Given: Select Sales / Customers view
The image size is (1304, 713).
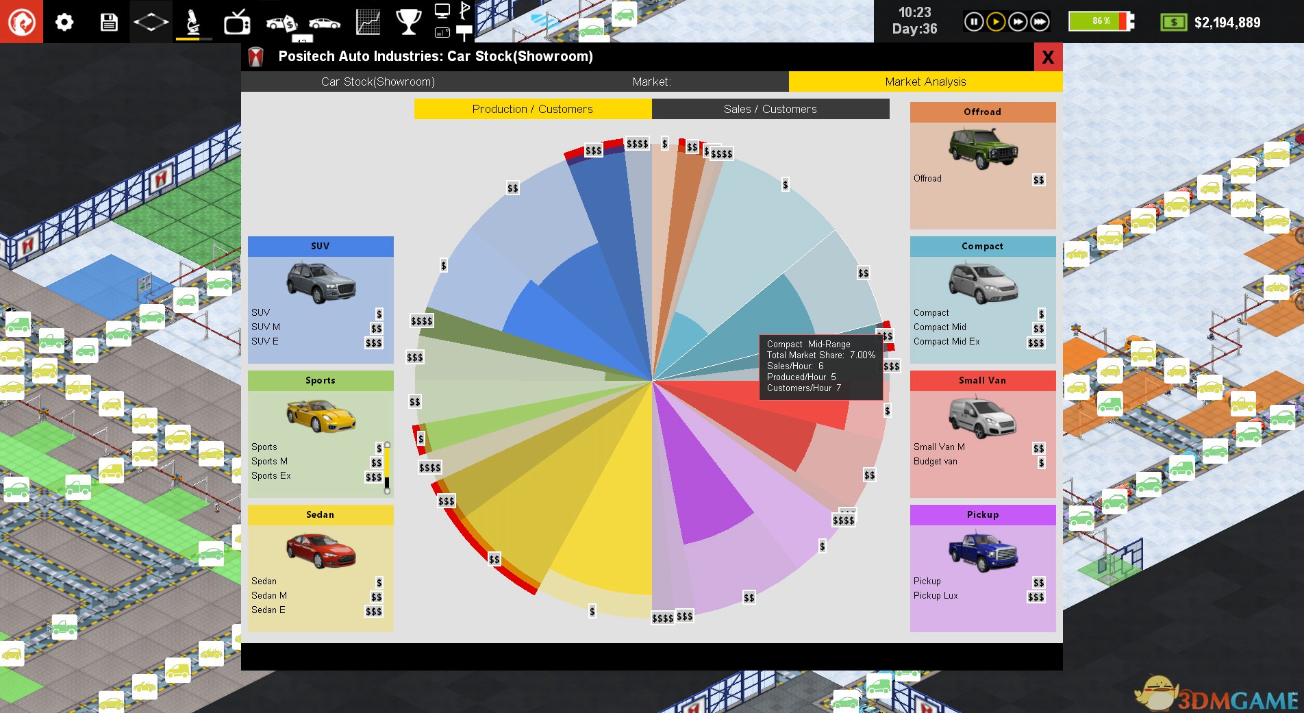Looking at the screenshot, I should (x=770, y=109).
